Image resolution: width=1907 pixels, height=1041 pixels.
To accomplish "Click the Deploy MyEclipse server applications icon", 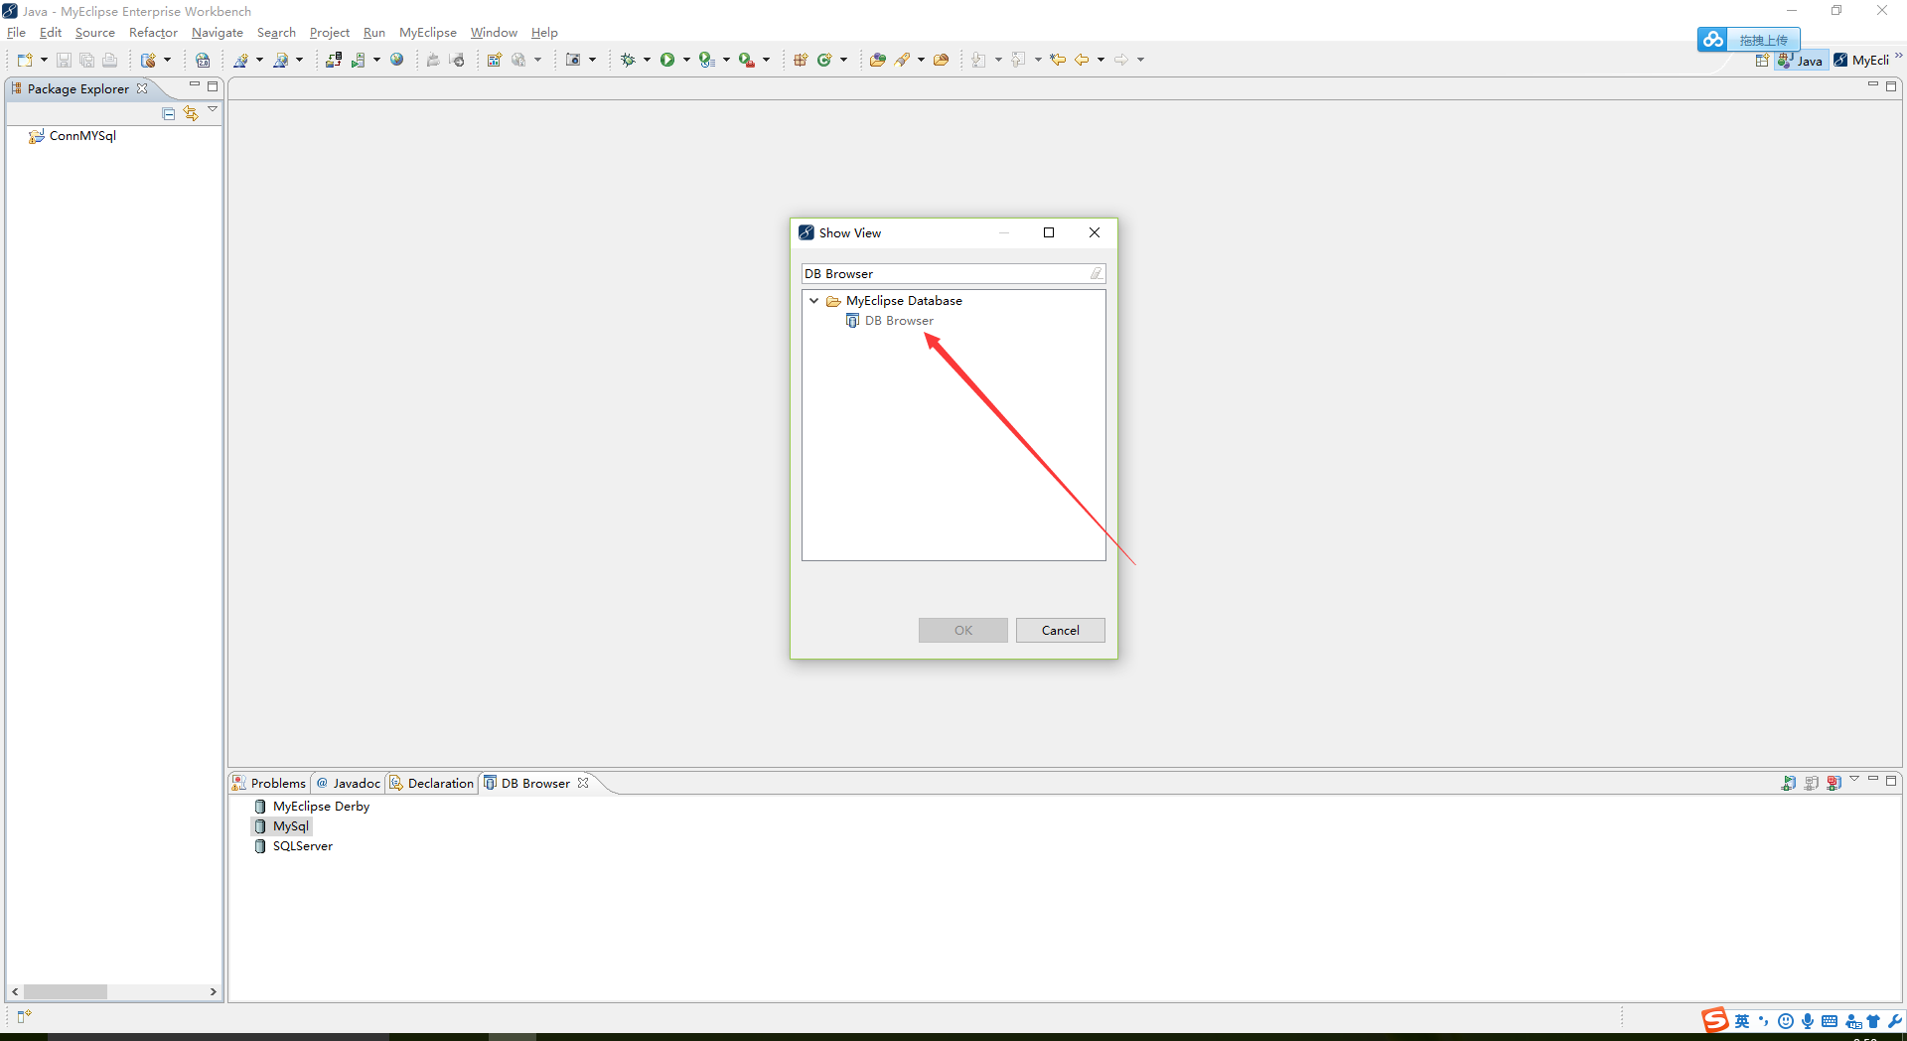I will click(334, 60).
